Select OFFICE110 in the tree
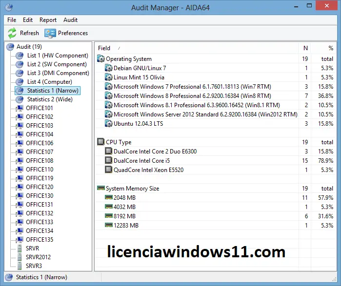Image resolution: width=341 pixels, height=286 pixels. tap(40, 170)
